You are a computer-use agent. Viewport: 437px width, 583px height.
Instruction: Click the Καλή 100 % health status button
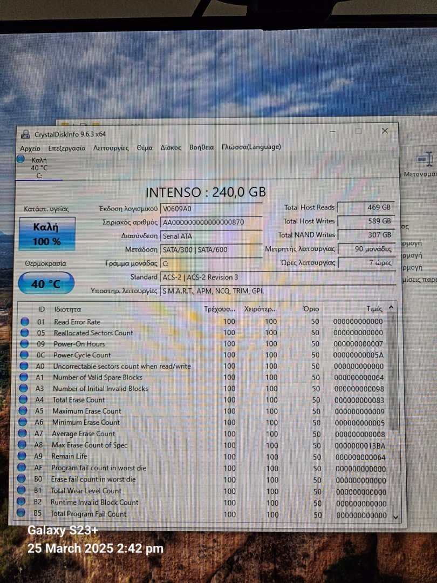47,234
